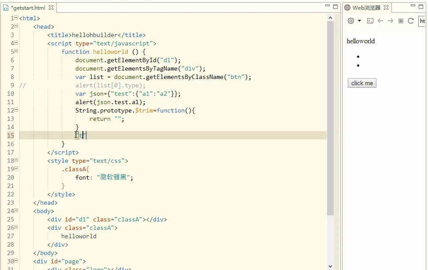Click closing body tag on line 29
The width and height of the screenshot is (428, 270).
tap(45, 253)
